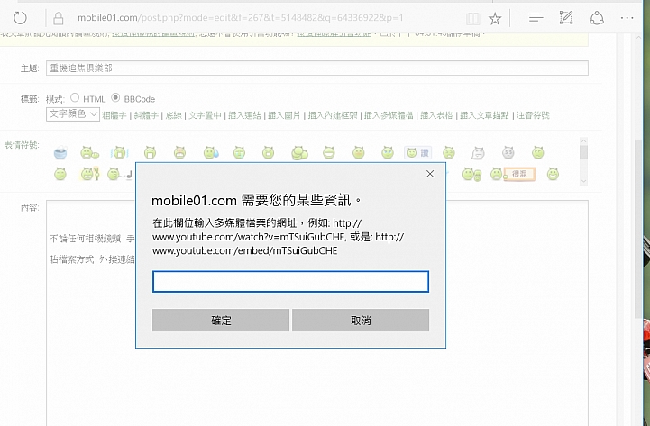Click the 插入內建框架 link
This screenshot has height=426, width=650.
[333, 115]
